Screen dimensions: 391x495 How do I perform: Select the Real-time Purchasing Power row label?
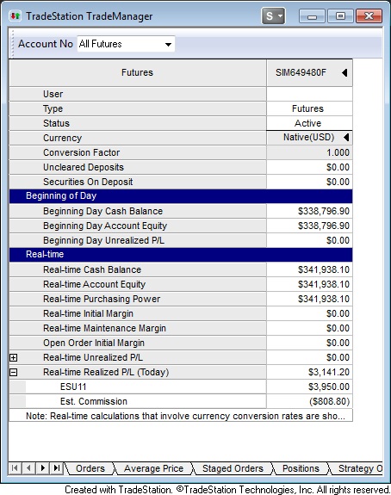point(102,299)
